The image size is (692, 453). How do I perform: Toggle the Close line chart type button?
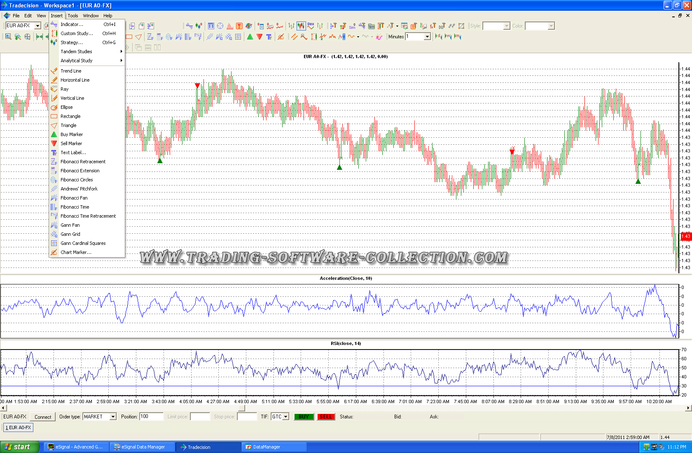pyautogui.click(x=311, y=26)
